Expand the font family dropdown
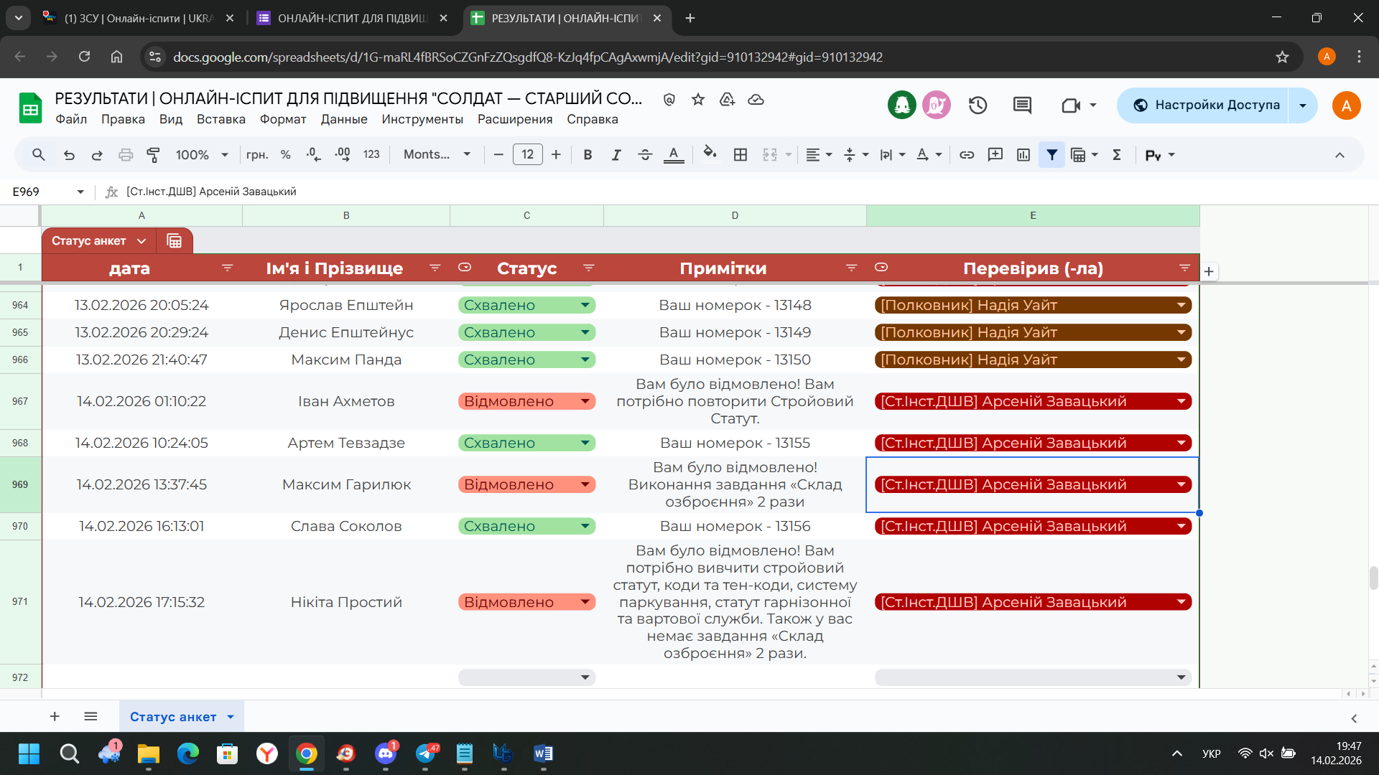 point(437,154)
